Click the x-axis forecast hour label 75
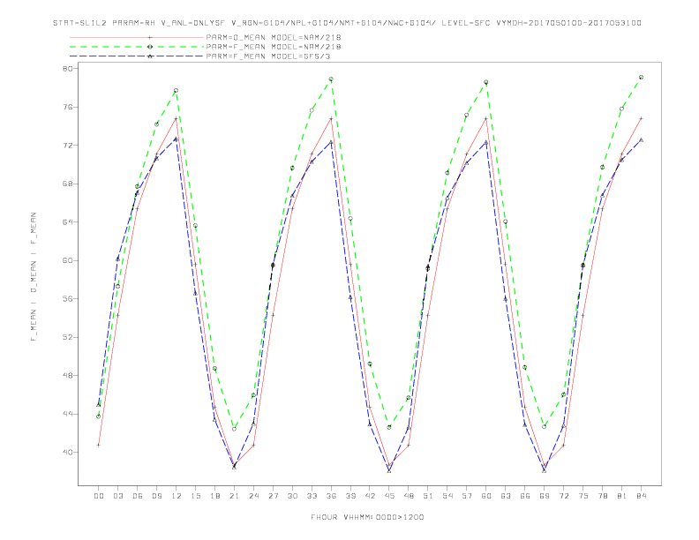The image size is (699, 540). [583, 496]
